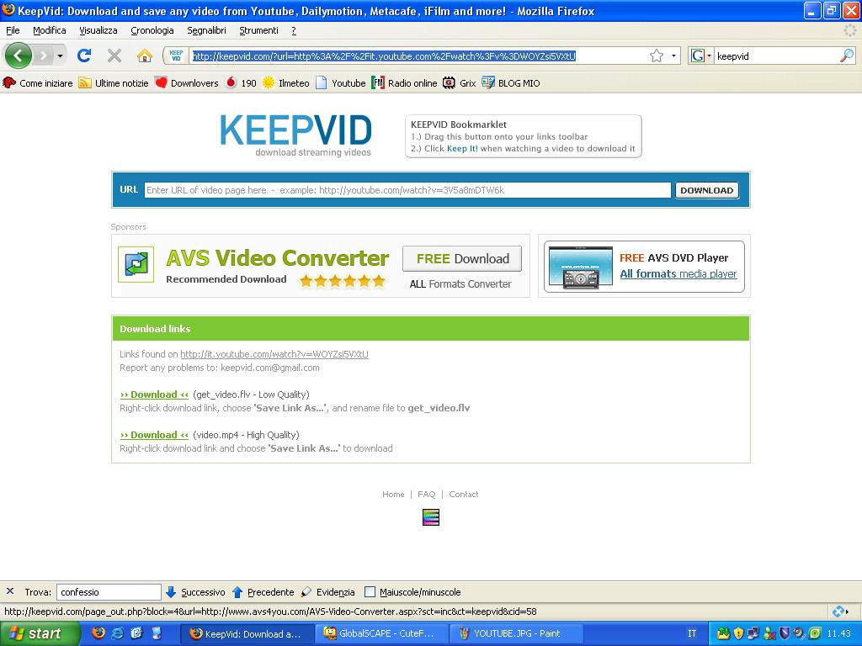Open the Youtube bookmark
862x646 pixels.
click(341, 83)
